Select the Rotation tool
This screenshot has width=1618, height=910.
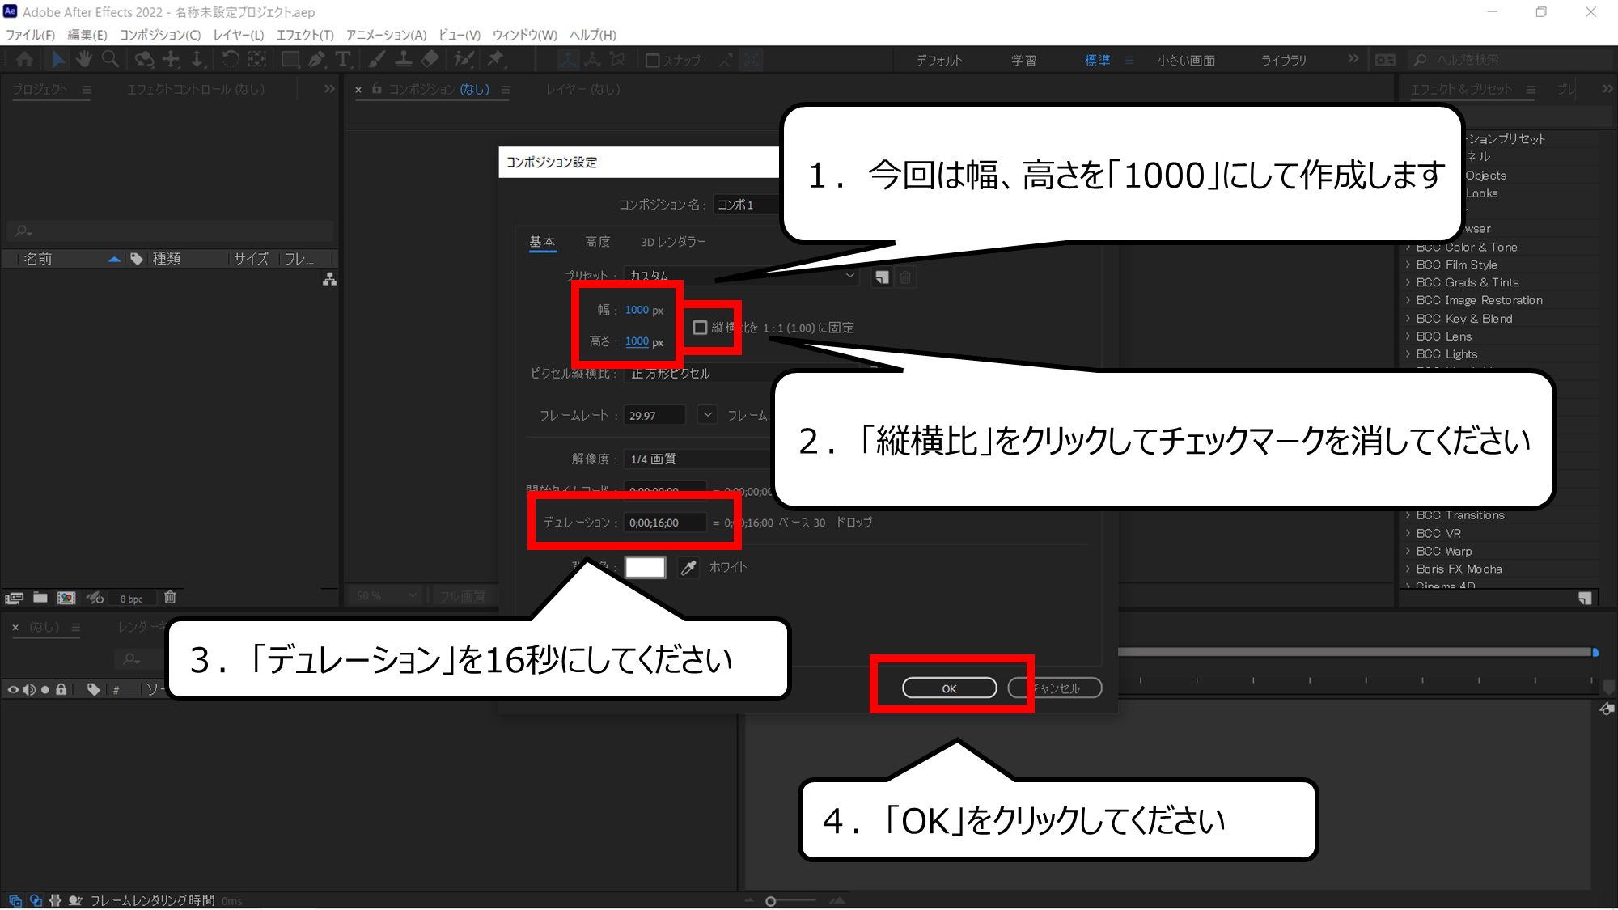click(x=231, y=59)
